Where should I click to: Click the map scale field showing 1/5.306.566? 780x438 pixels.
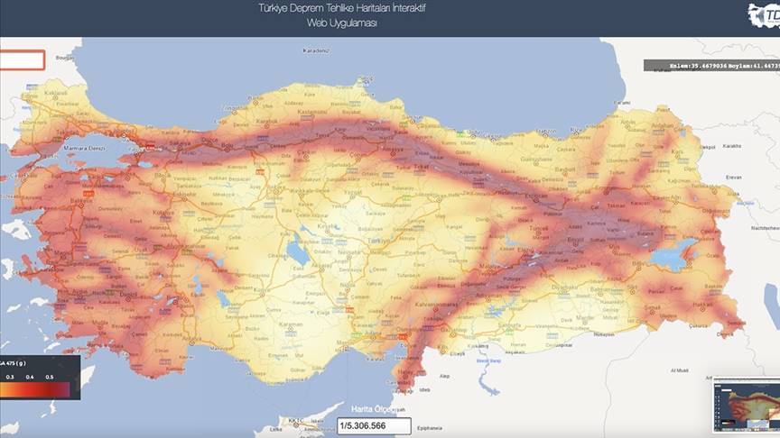(374, 425)
